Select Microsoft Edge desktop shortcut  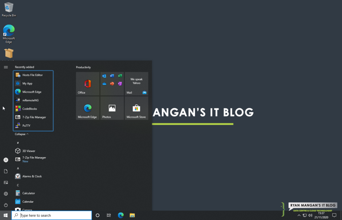pyautogui.click(x=9, y=34)
